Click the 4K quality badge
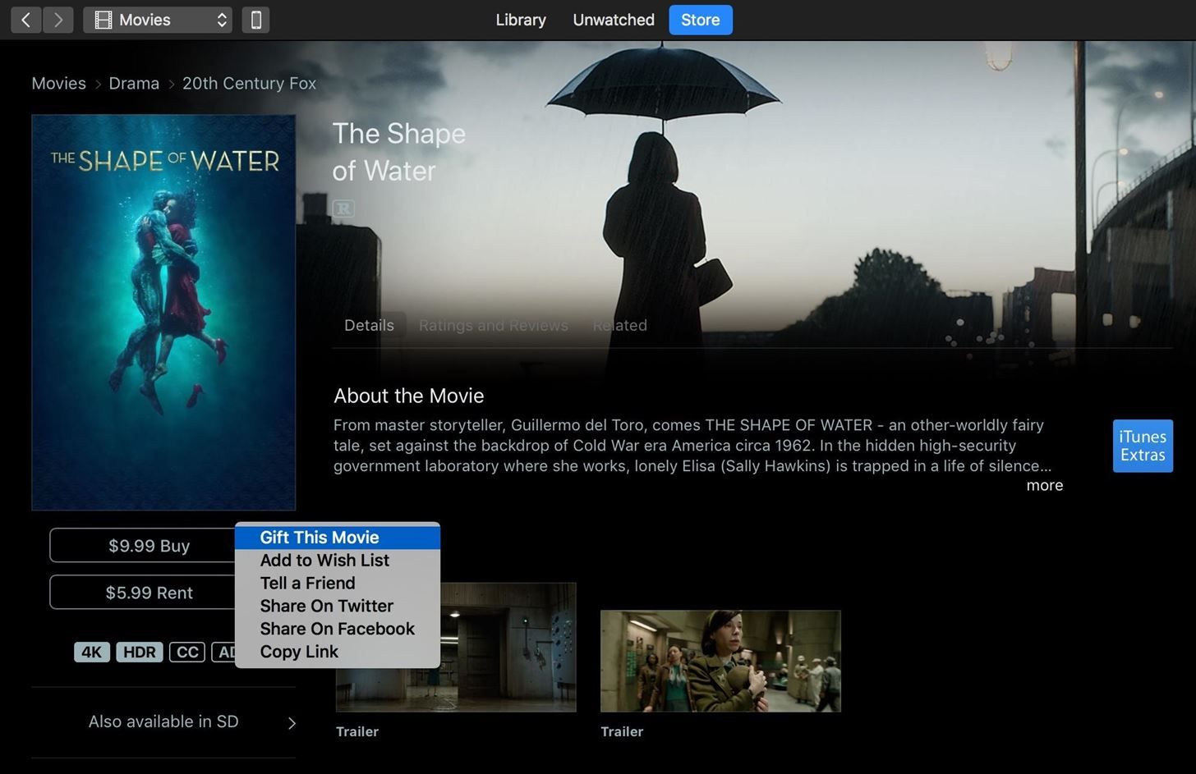This screenshot has height=774, width=1196. point(91,653)
